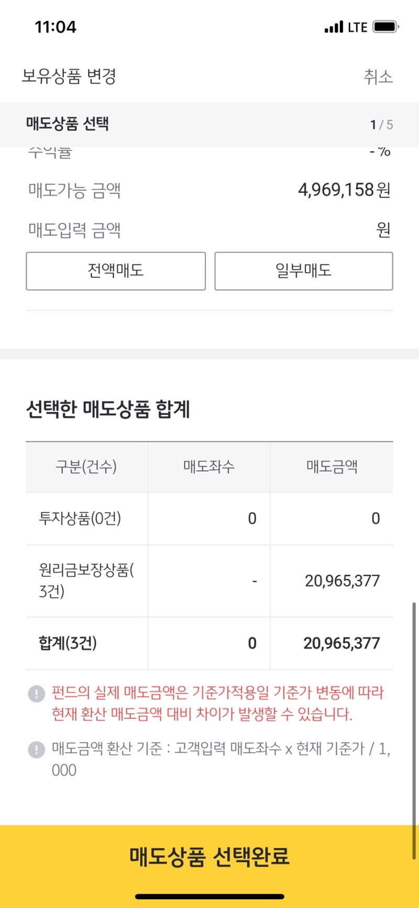Tap the info icon beside red fund warning
This screenshot has height=908, width=419.
[x=36, y=694]
